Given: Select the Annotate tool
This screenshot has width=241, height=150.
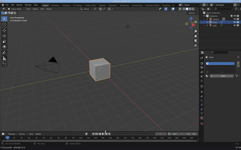Looking at the screenshot, I should [x=4, y=53].
